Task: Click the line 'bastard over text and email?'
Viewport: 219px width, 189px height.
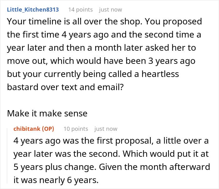Action: click(65, 87)
